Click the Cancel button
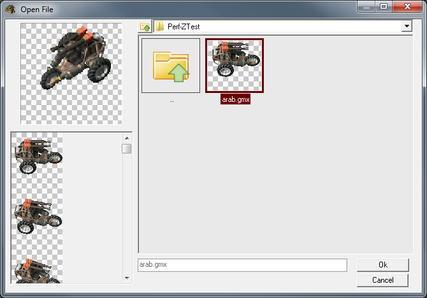The height and width of the screenshot is (298, 427). pos(383,280)
